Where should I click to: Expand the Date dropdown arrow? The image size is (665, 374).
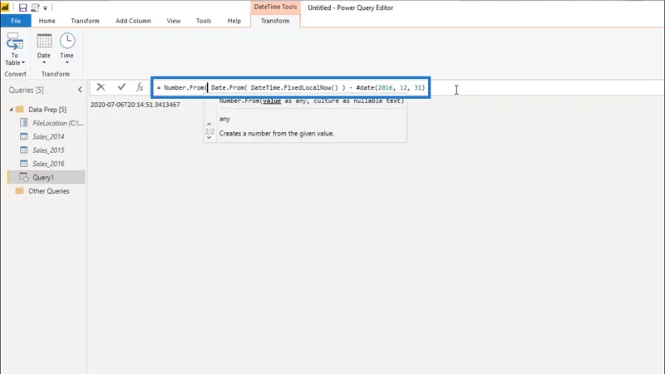pos(44,63)
